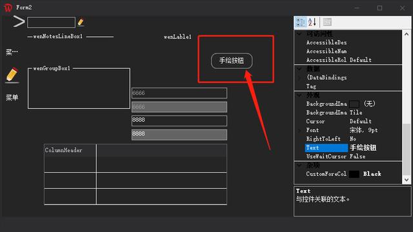Click the large right-arrow chevron icon
Screen dimensions: 413x232
tap(19, 21)
